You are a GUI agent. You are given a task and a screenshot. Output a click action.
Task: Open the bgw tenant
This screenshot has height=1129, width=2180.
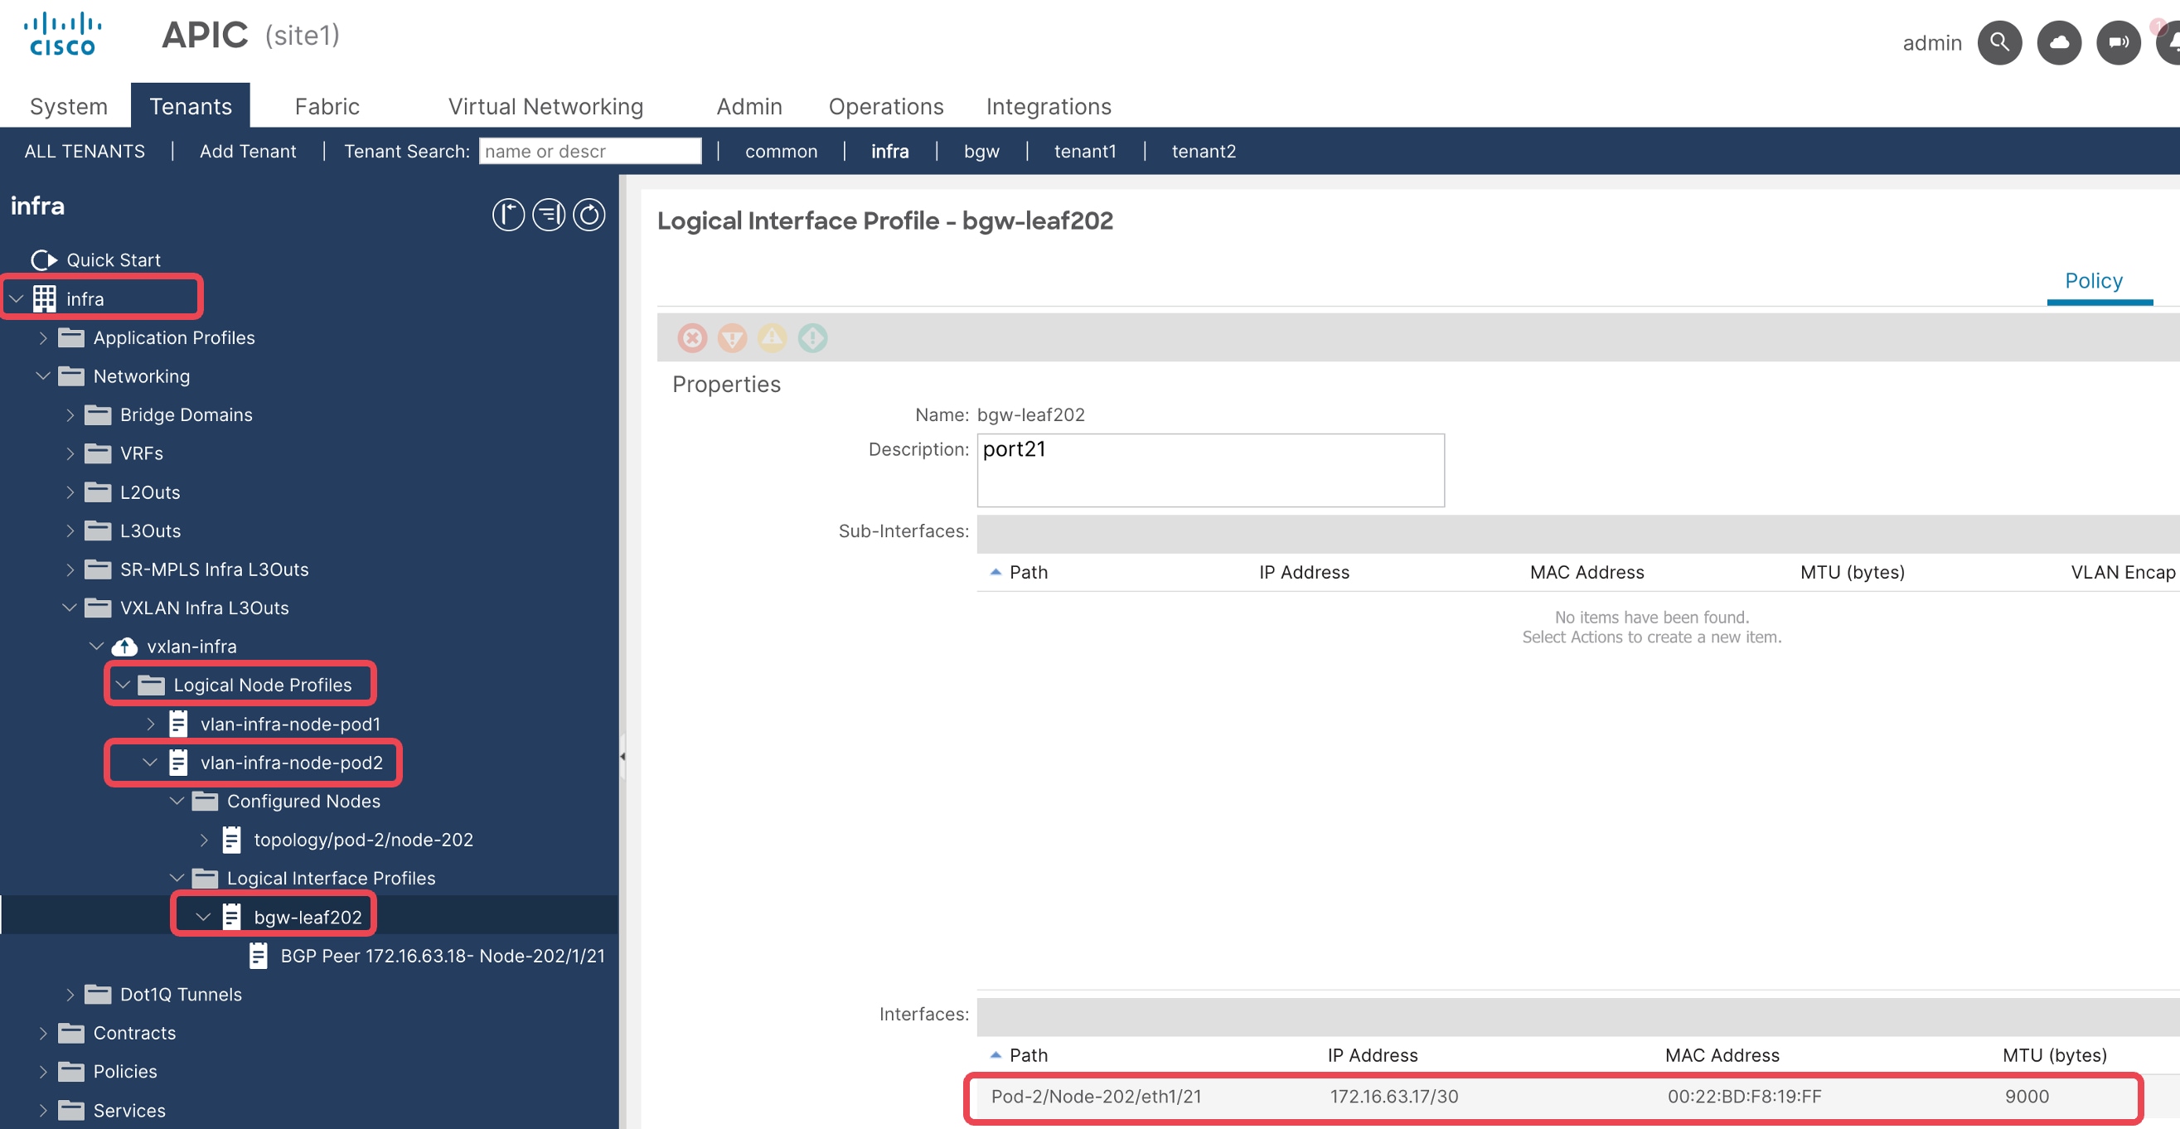[x=981, y=152]
